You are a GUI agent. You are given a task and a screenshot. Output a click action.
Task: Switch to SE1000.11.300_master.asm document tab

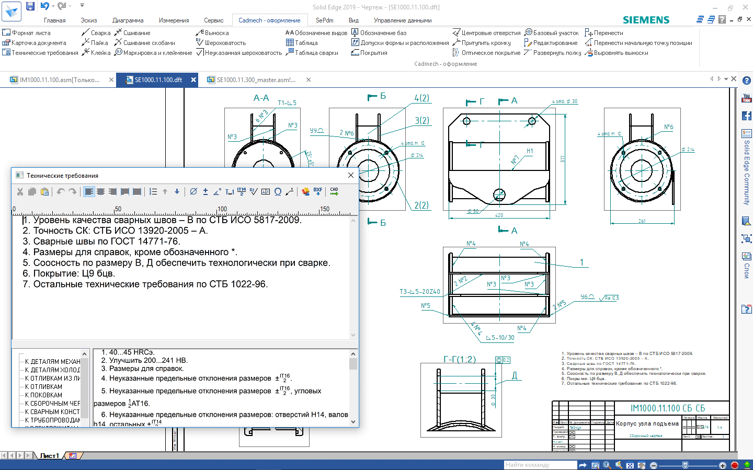pos(255,80)
